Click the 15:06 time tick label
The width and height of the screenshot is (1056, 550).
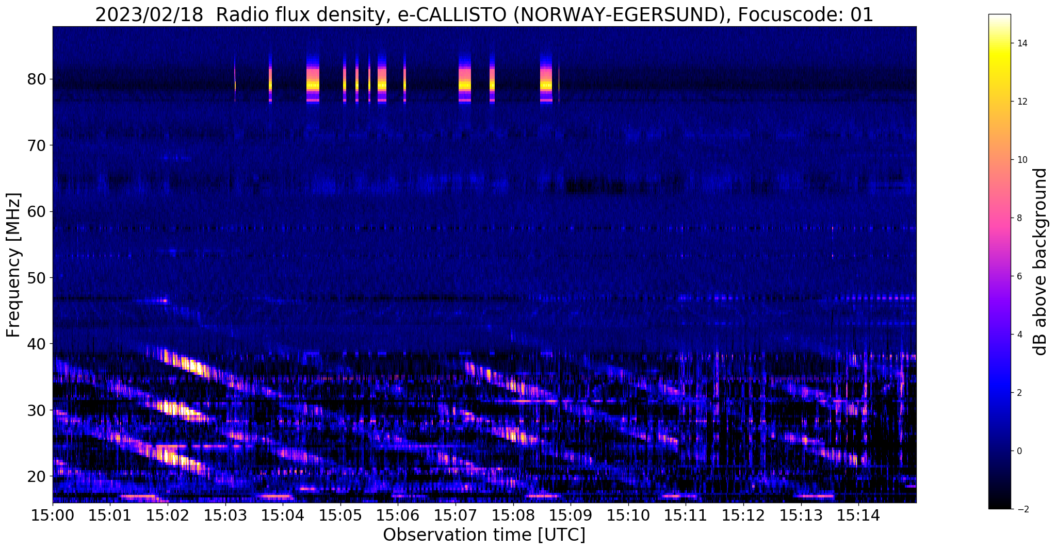pyautogui.click(x=398, y=515)
